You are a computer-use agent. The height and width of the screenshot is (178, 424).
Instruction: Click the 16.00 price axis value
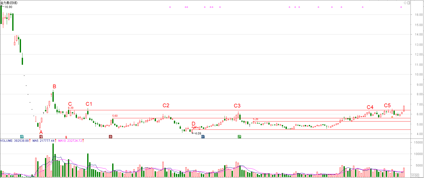click(x=419, y=15)
